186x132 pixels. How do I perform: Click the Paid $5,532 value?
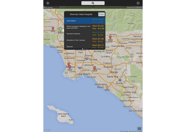[98, 35]
